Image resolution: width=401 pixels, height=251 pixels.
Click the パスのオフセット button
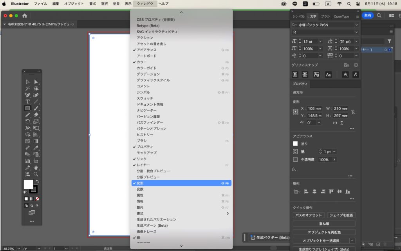tap(309, 215)
